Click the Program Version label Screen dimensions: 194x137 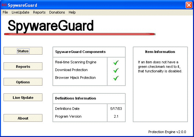[x=68, y=116]
